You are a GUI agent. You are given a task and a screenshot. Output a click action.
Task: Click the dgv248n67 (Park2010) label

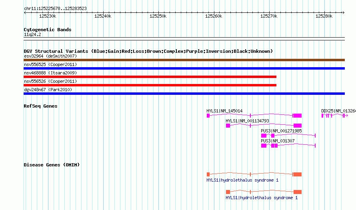tap(48, 90)
